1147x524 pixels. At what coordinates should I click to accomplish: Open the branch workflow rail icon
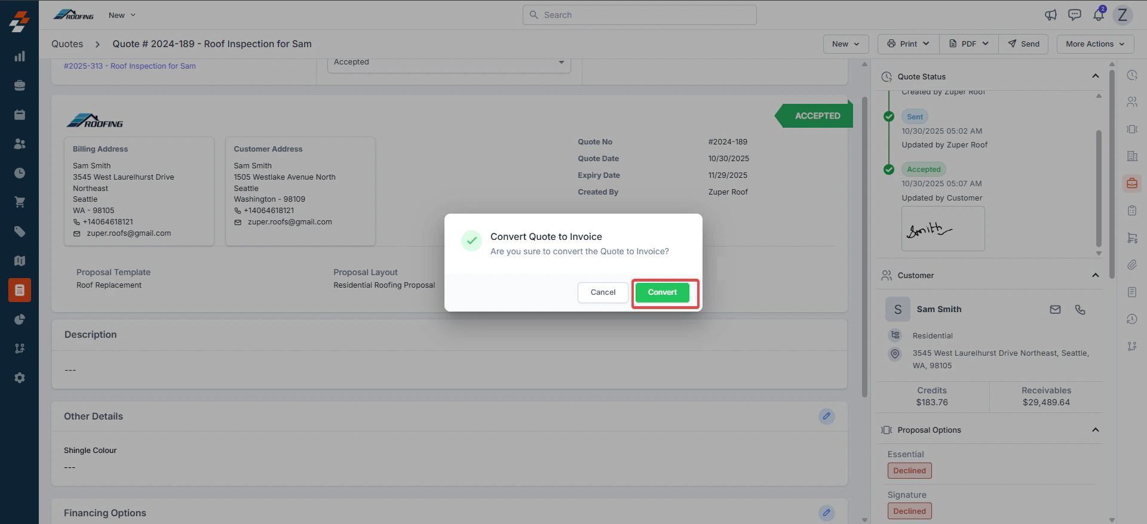coord(1132,346)
